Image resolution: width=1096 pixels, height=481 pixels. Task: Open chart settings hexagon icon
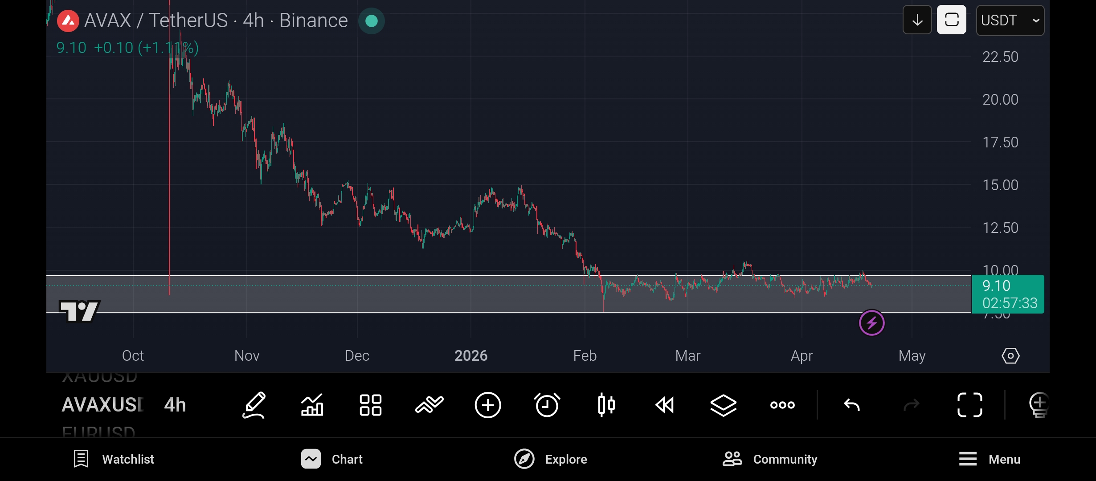tap(1010, 356)
